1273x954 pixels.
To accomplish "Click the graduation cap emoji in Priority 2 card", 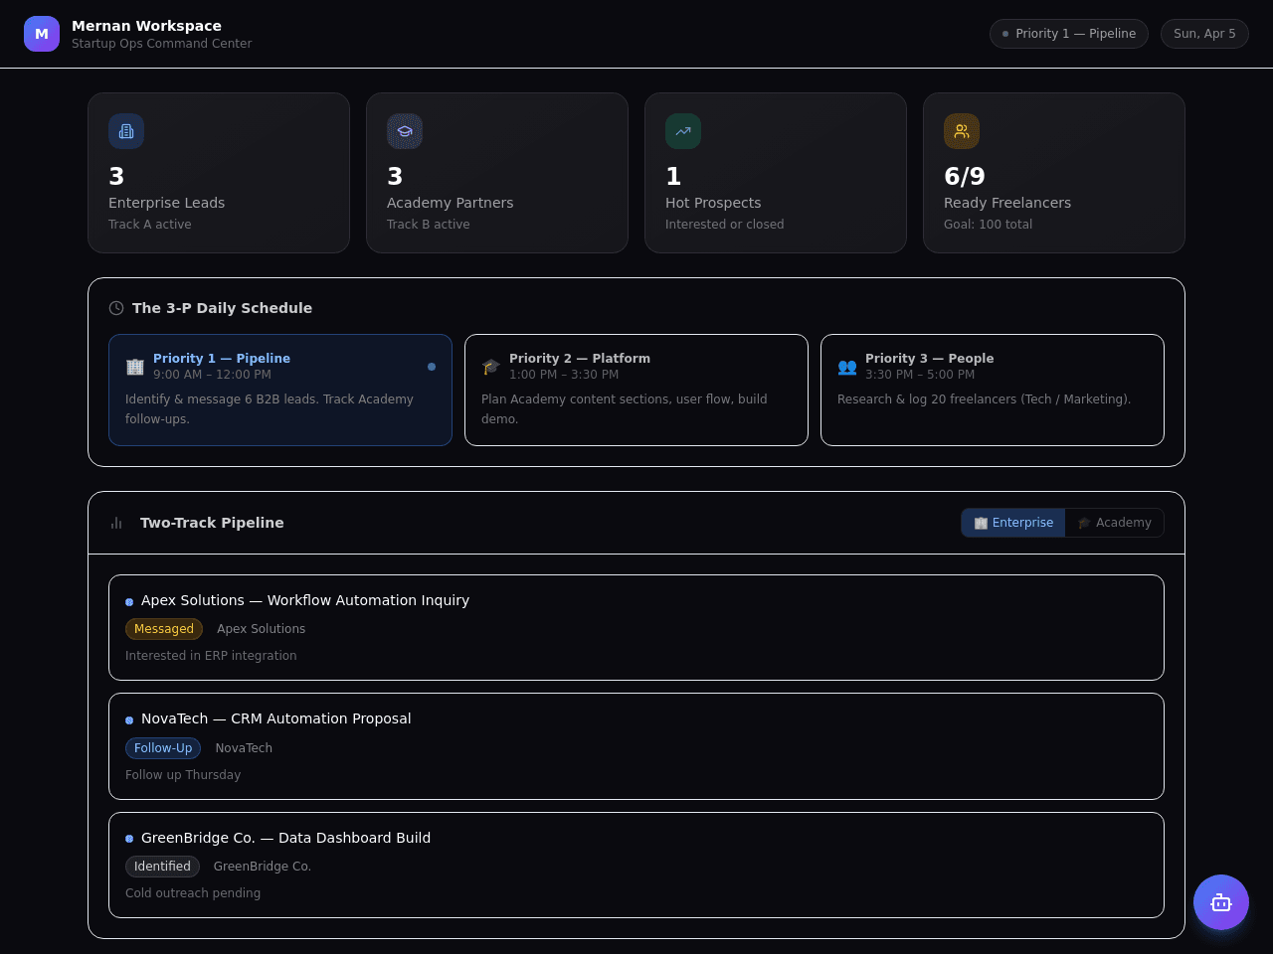I will (491, 367).
